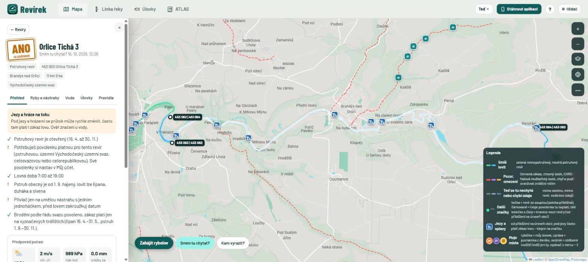This screenshot has width=588, height=262.
Task: Open the map's three-dots menu
Action: coord(578,90)
